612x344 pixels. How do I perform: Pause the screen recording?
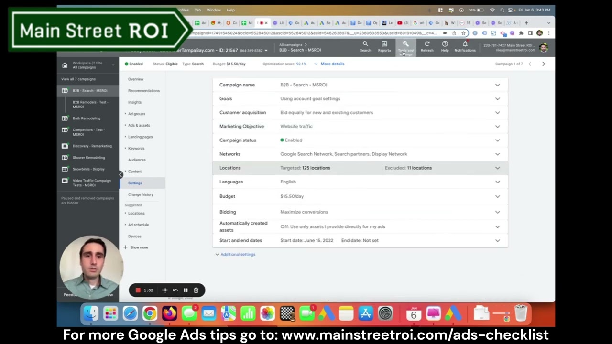(x=186, y=290)
